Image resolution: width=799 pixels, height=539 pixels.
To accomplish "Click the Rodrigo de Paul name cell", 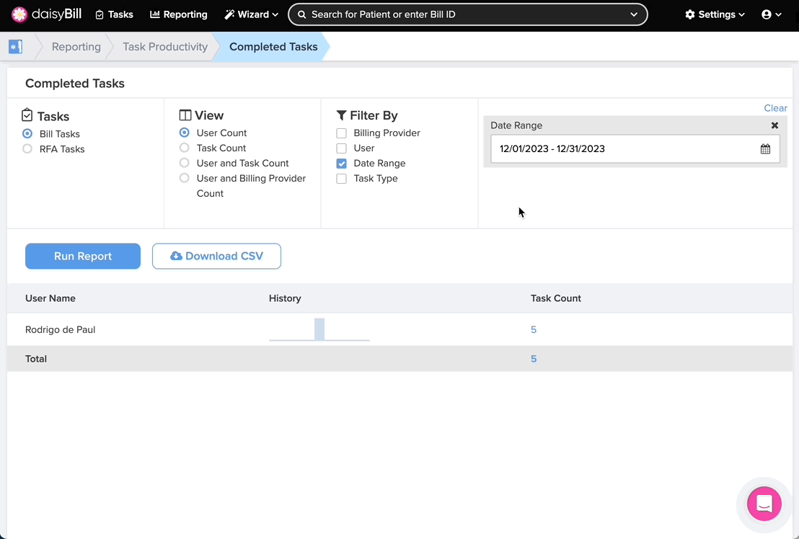I will pos(60,330).
